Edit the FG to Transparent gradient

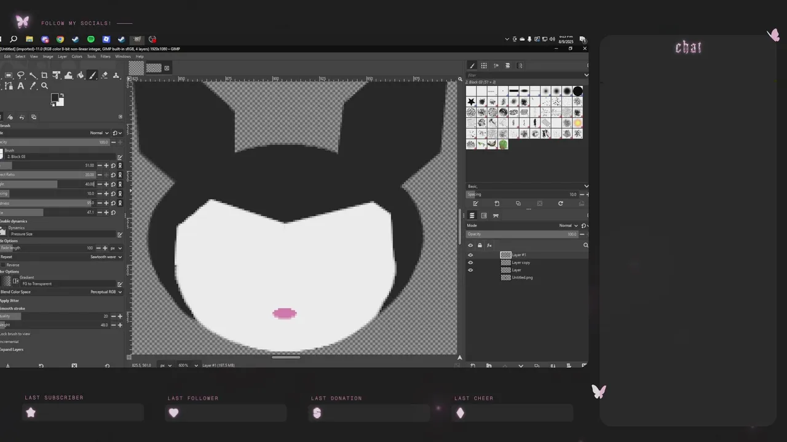pyautogui.click(x=120, y=284)
